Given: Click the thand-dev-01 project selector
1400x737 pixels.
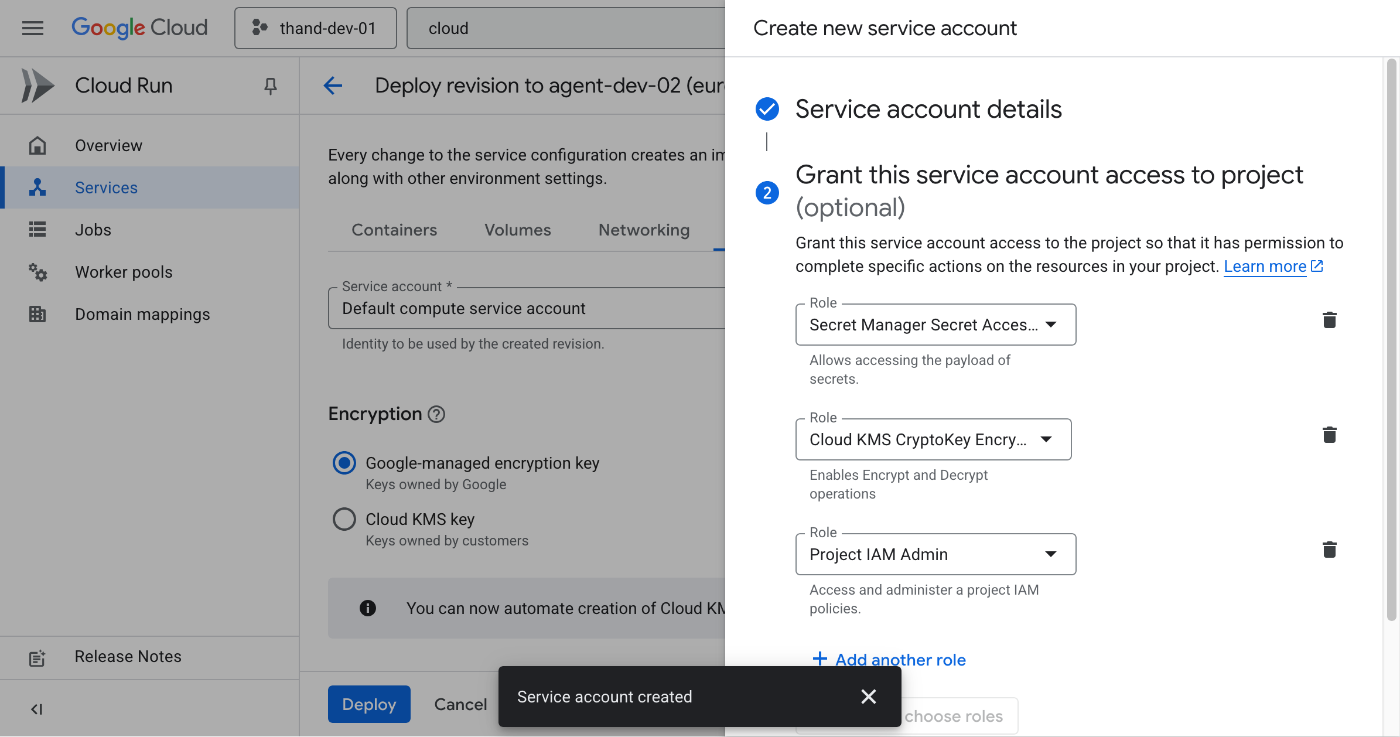Looking at the screenshot, I should 315,28.
